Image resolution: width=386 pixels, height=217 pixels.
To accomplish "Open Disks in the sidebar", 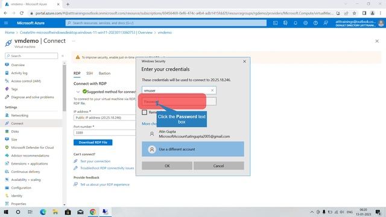I will point(14,131).
